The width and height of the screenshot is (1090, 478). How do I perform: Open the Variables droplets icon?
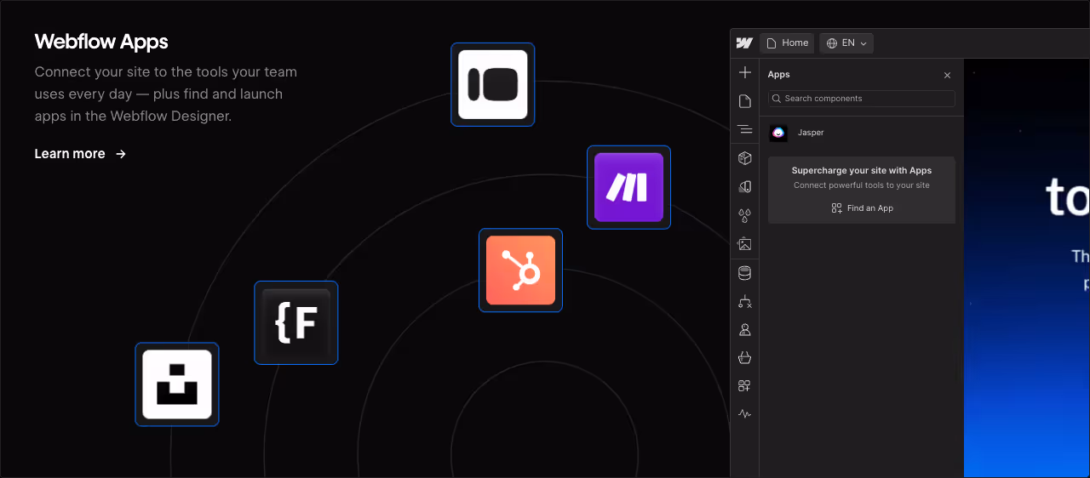pos(745,215)
